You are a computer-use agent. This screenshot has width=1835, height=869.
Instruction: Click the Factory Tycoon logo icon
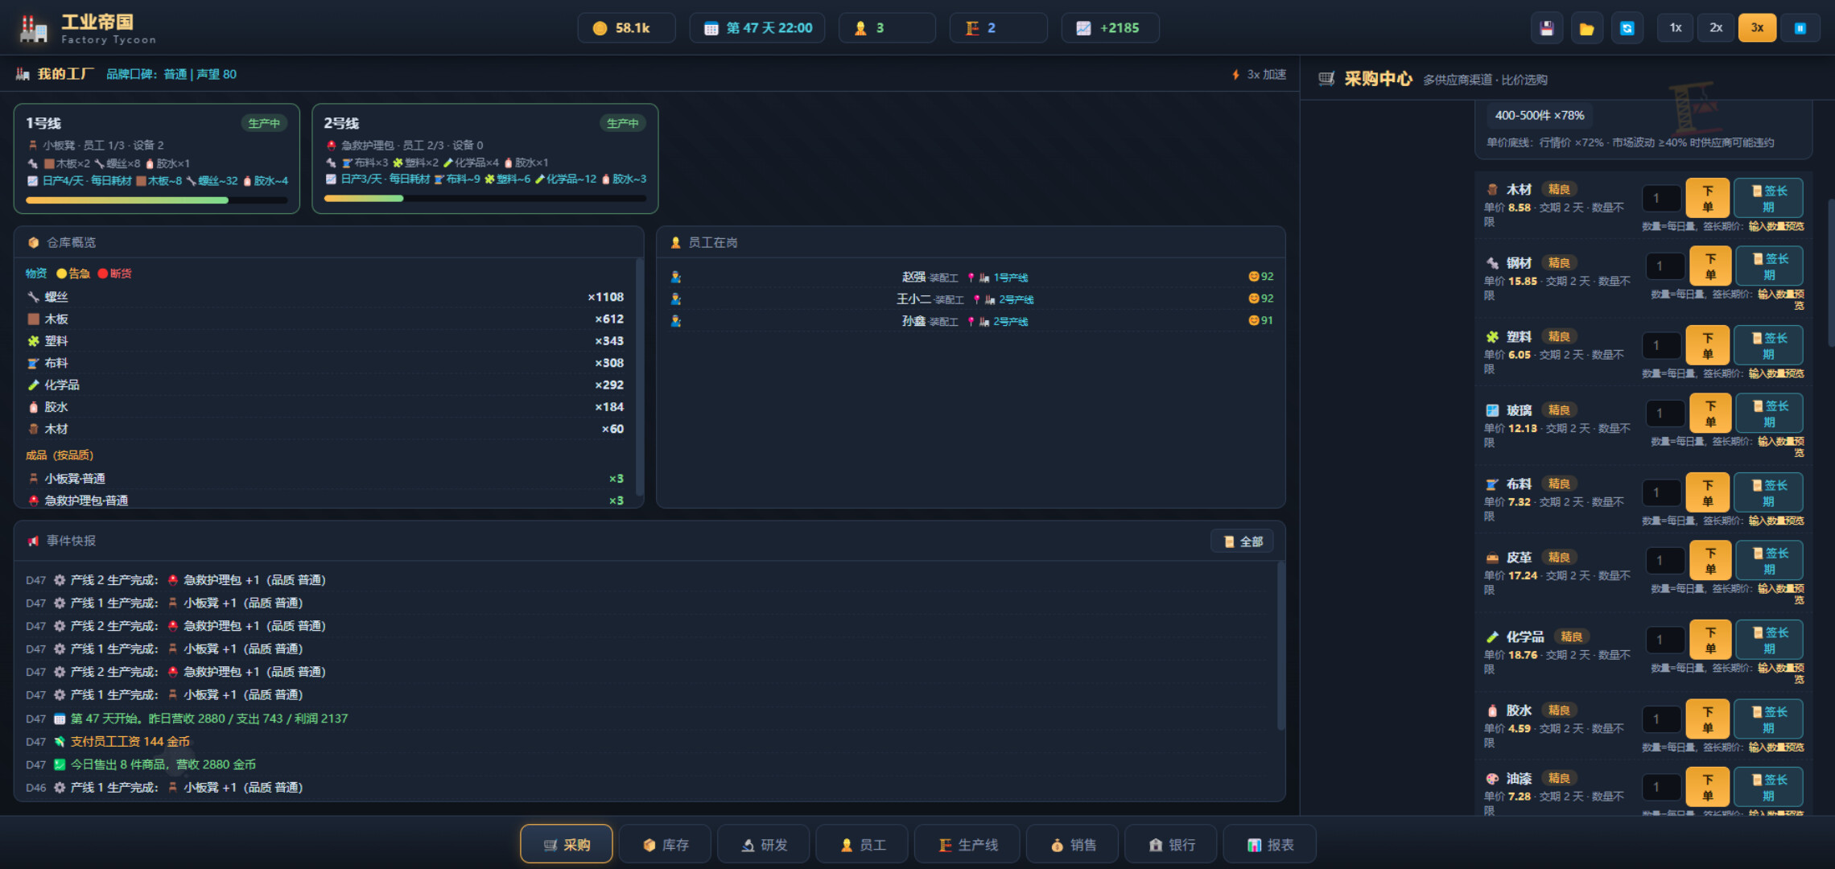point(34,28)
